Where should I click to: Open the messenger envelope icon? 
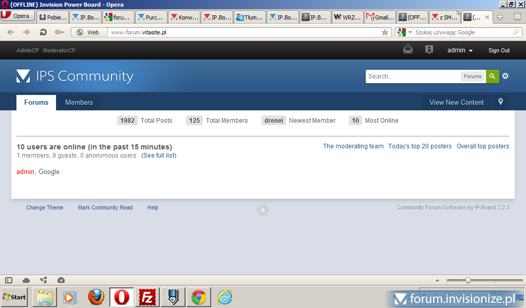click(407, 50)
